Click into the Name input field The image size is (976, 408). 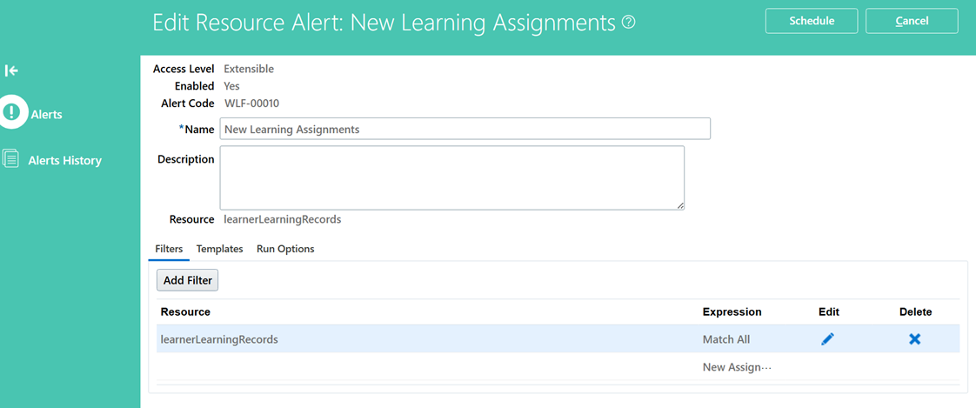click(x=465, y=129)
